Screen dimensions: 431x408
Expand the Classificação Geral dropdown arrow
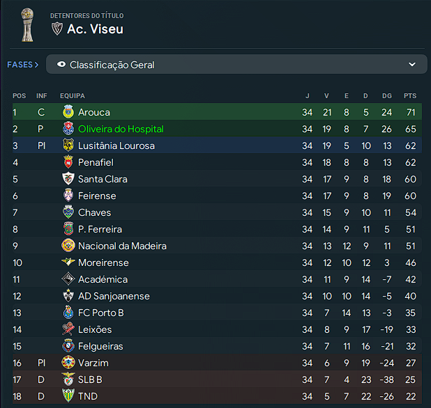click(x=411, y=65)
